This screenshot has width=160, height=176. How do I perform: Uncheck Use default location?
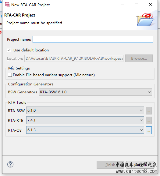(x=9, y=50)
